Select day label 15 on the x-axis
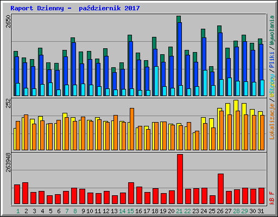 click(130, 211)
